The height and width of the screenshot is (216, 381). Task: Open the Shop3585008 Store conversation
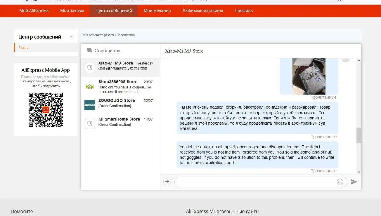coord(120,86)
